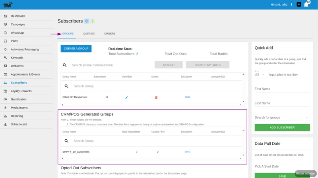Select the Subscribers people icon

[x=5, y=83]
